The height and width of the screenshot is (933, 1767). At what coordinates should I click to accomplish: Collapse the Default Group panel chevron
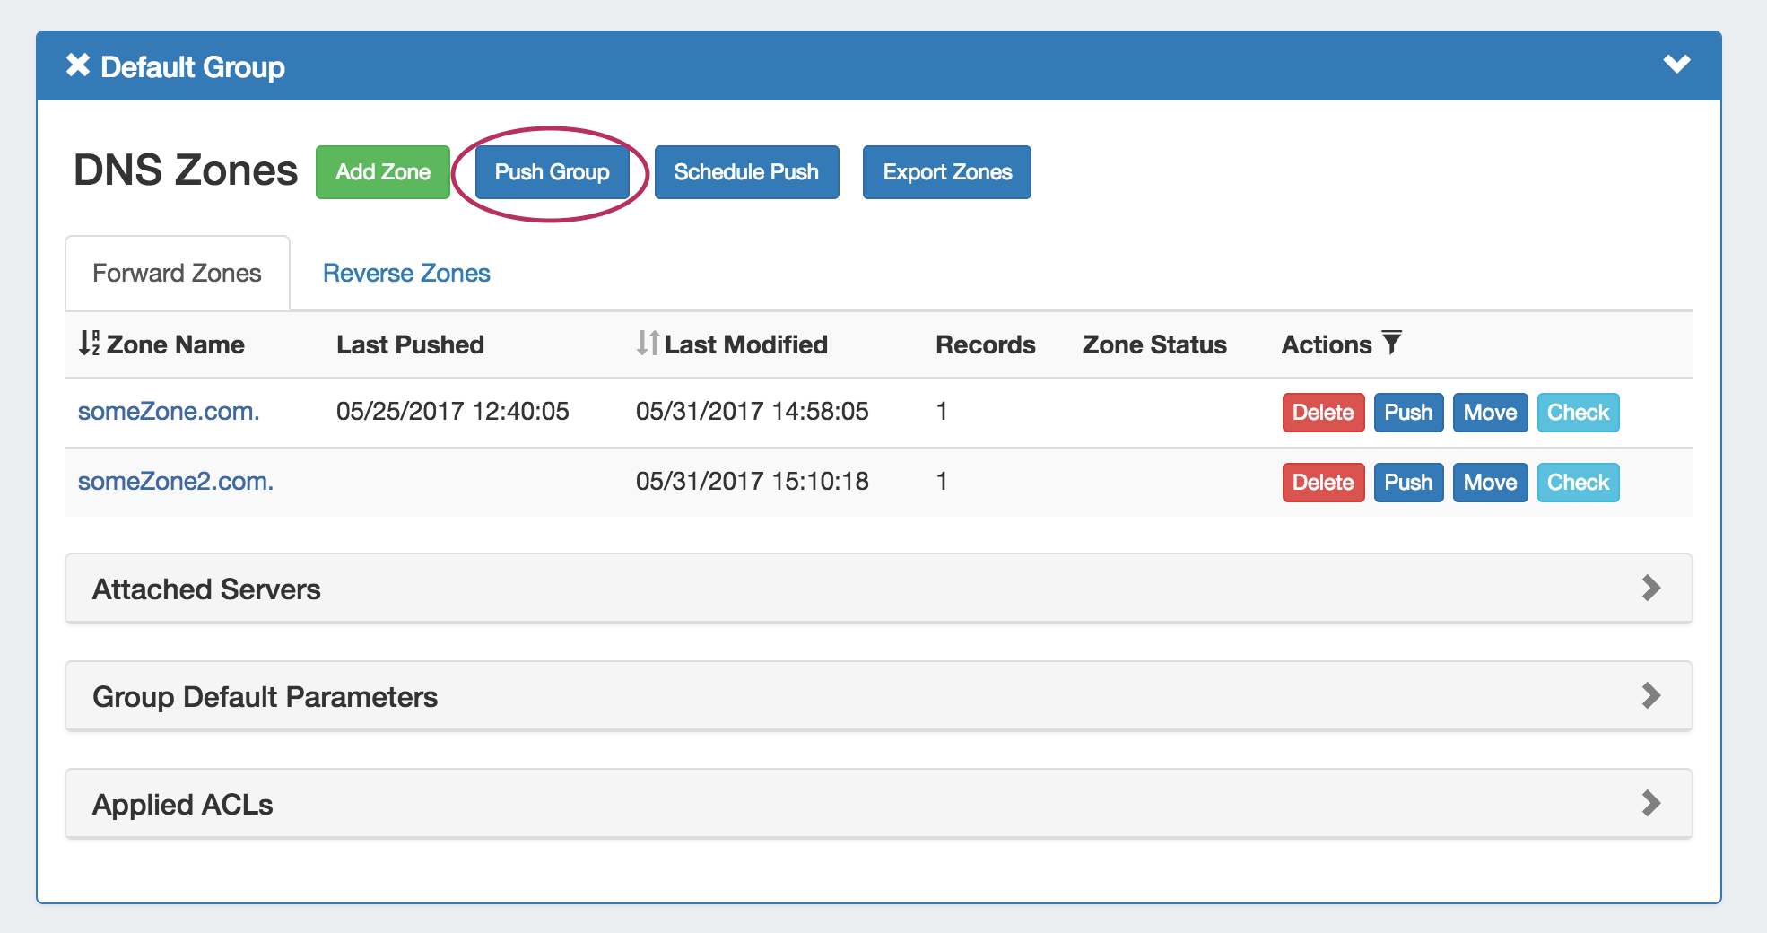[x=1676, y=65]
